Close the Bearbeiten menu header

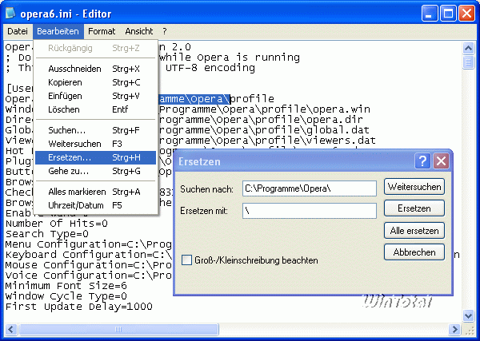(x=58, y=31)
